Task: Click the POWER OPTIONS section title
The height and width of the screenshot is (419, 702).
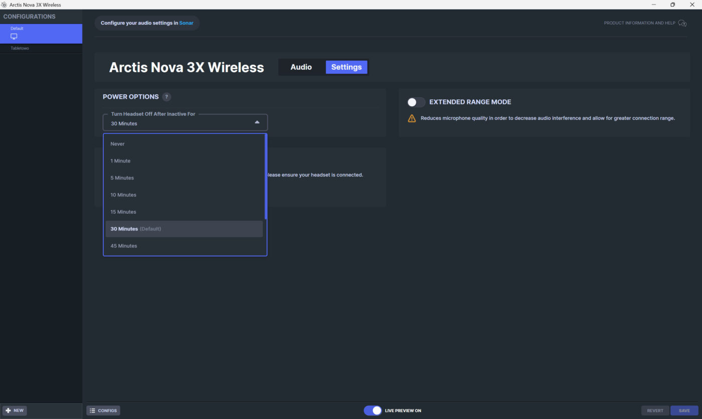Action: coord(130,97)
